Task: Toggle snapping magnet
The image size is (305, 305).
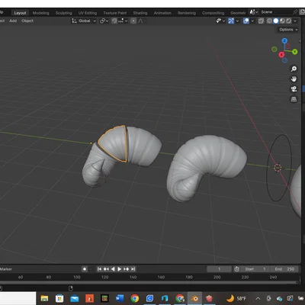Action: click(114, 21)
